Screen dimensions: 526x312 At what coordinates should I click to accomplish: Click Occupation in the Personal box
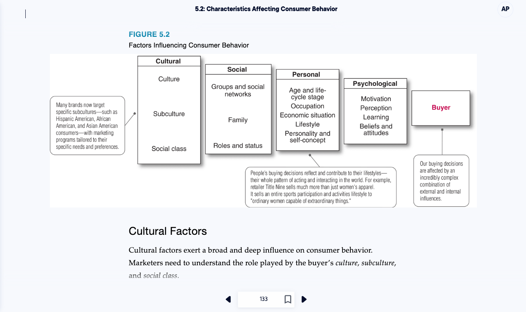click(x=307, y=106)
